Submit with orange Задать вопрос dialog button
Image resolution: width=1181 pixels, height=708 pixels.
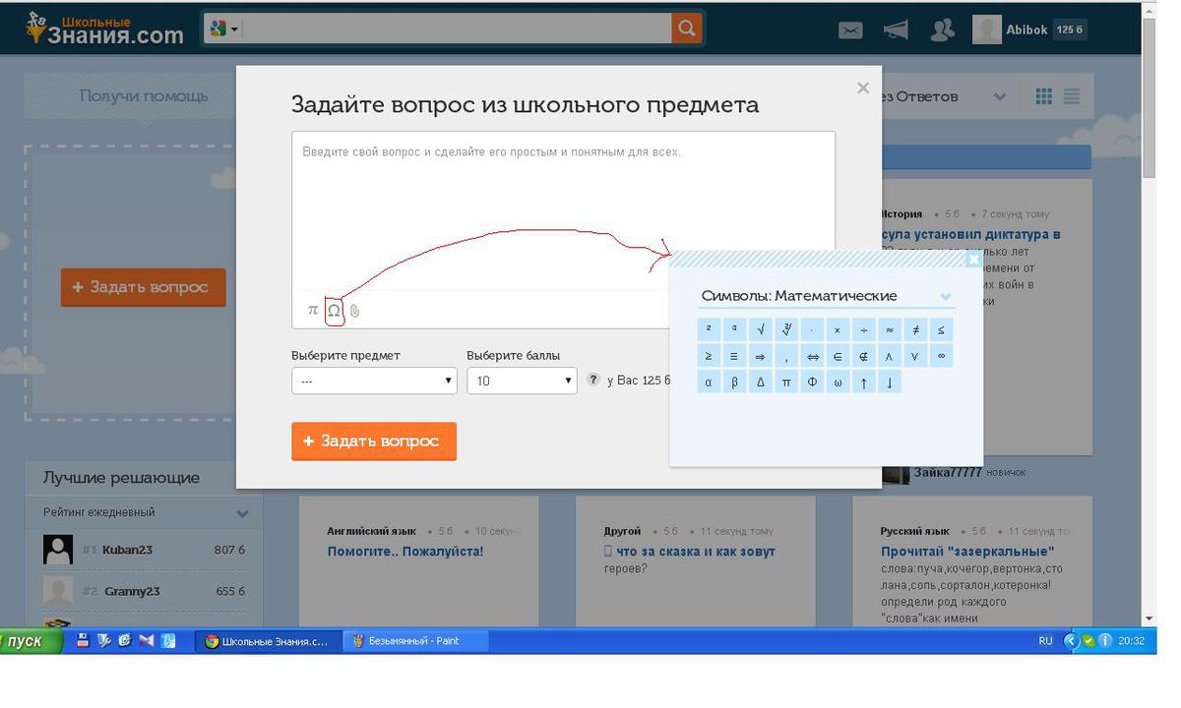(374, 442)
